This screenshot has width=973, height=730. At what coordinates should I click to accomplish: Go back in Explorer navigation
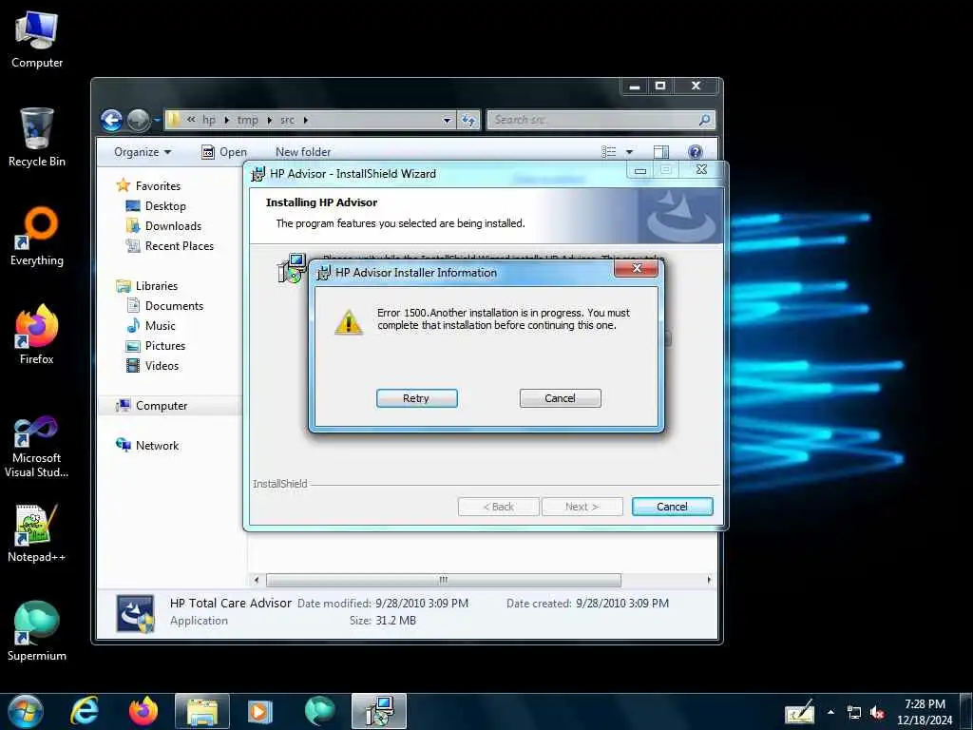pos(112,120)
